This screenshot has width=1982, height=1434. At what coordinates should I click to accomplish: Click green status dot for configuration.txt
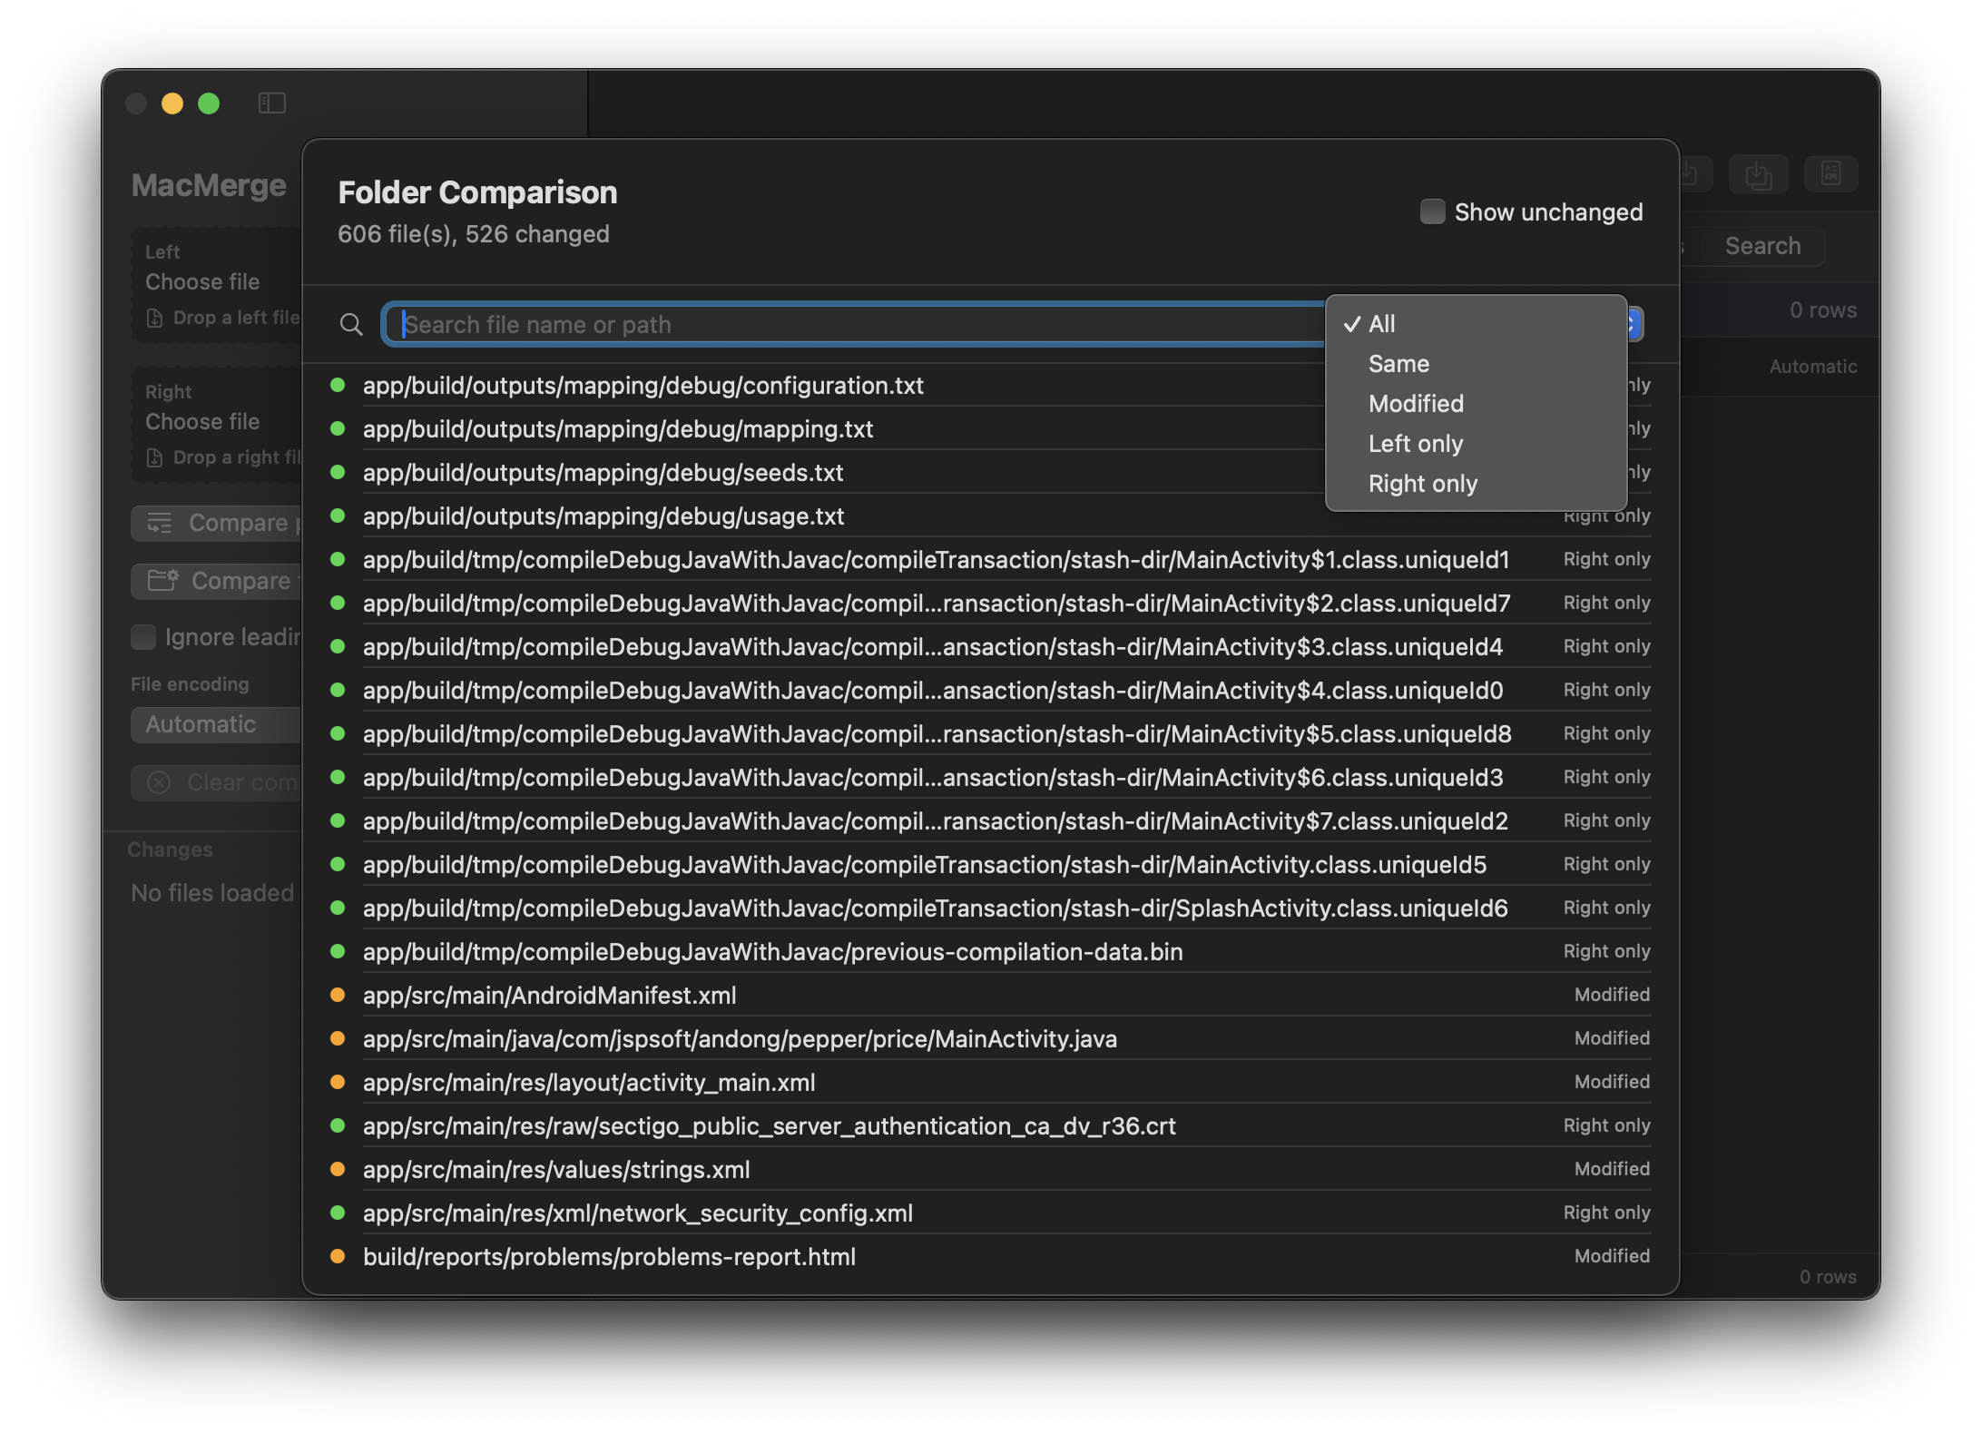click(338, 385)
